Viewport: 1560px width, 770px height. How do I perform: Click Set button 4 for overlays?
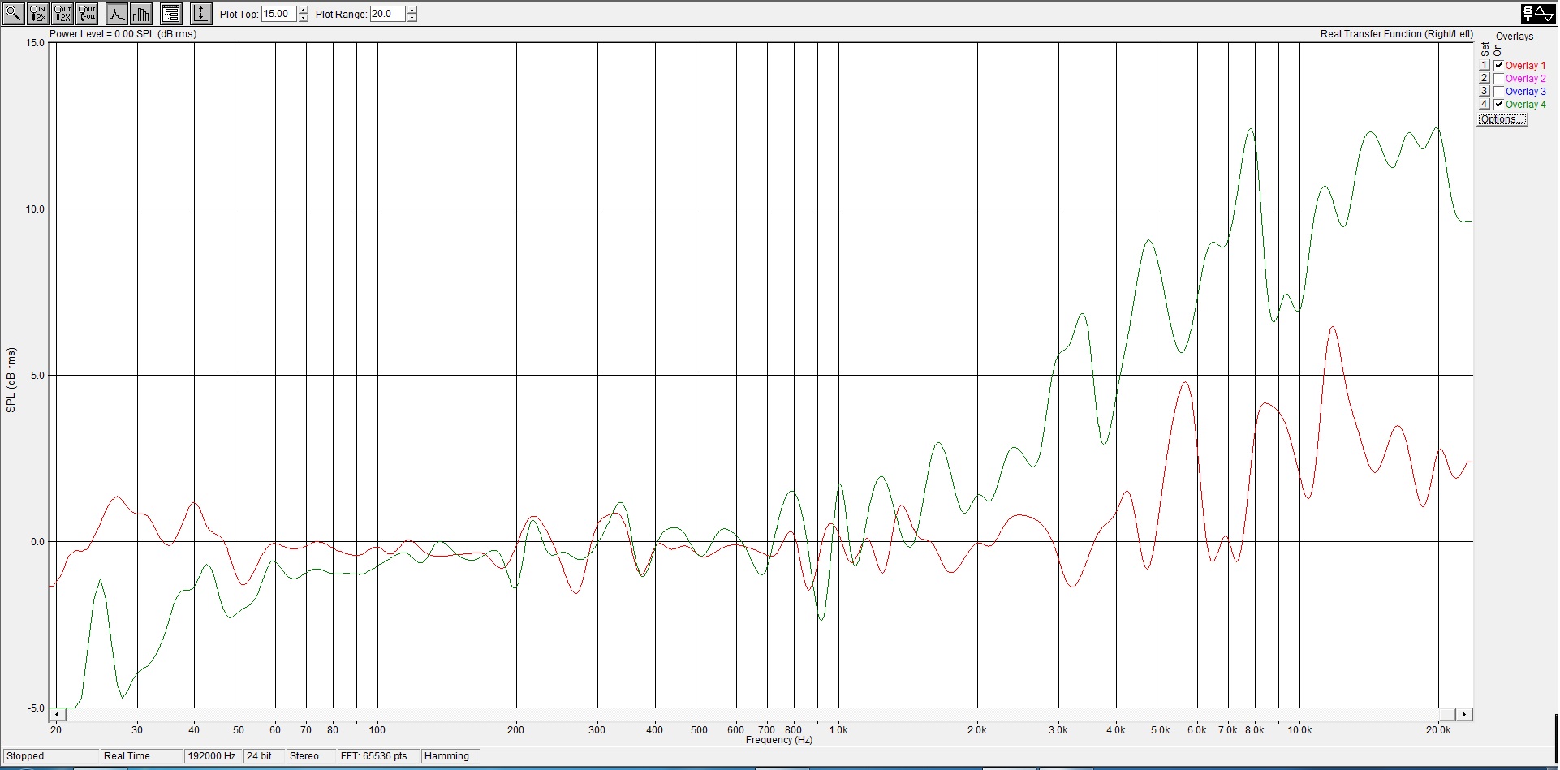[1485, 104]
